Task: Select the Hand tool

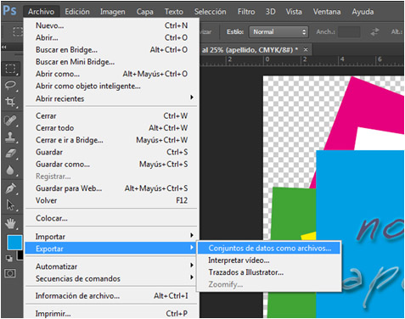Action: click(10, 224)
